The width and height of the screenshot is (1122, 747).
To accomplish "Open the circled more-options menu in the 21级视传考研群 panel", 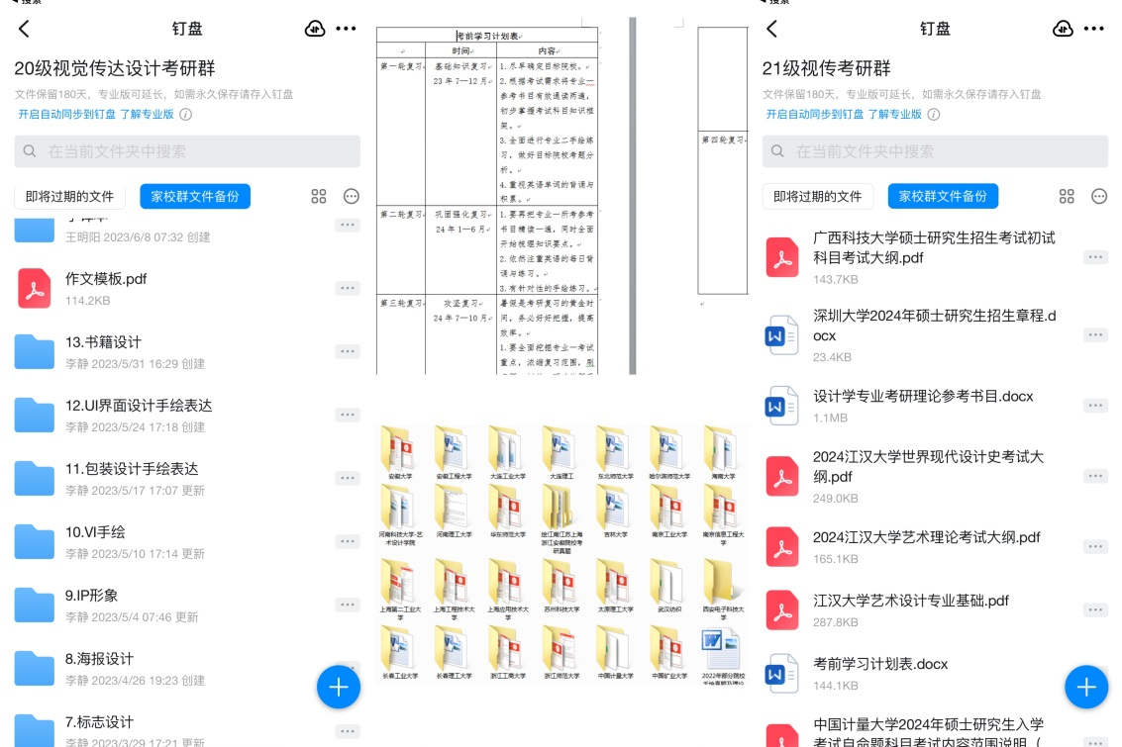I will click(x=1099, y=197).
